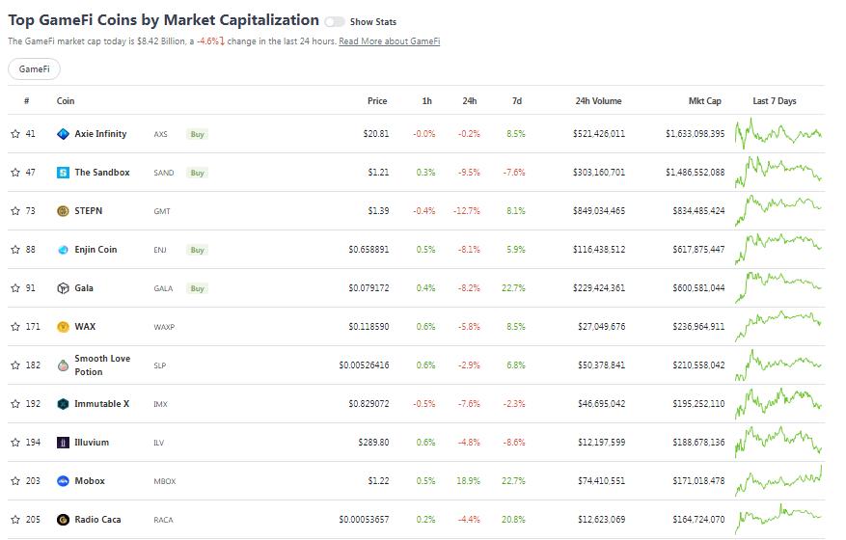Click the Axie Infinity coin logo

tap(64, 134)
